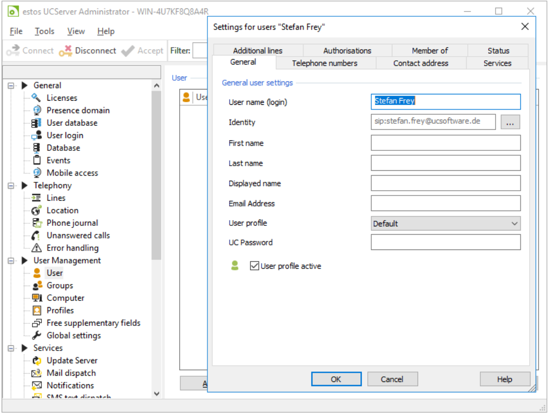Collapse the Telephony tree section

coord(11,186)
